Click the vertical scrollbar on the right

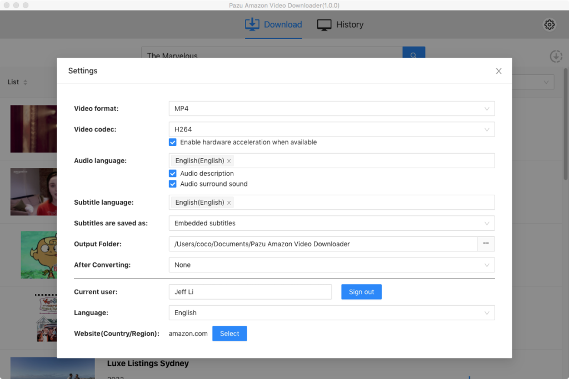click(x=565, y=123)
